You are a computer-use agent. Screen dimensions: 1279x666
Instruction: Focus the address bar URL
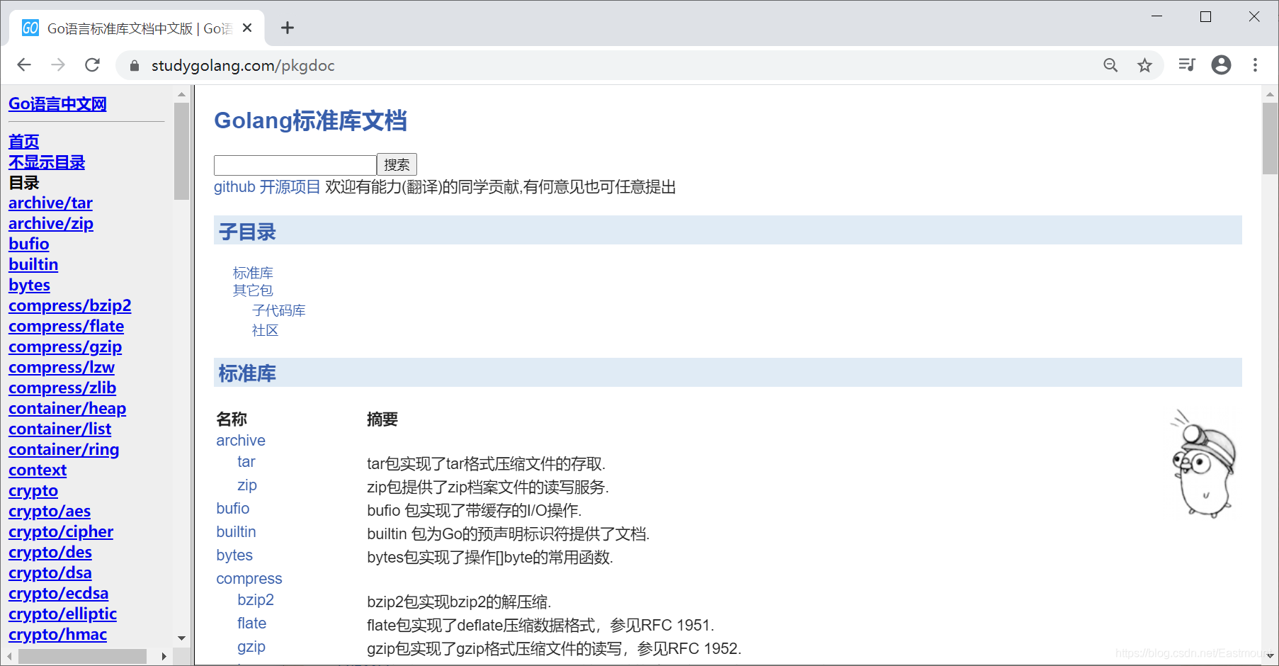(243, 66)
